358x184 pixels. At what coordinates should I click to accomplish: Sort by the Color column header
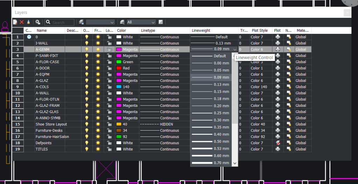[x=127, y=30]
